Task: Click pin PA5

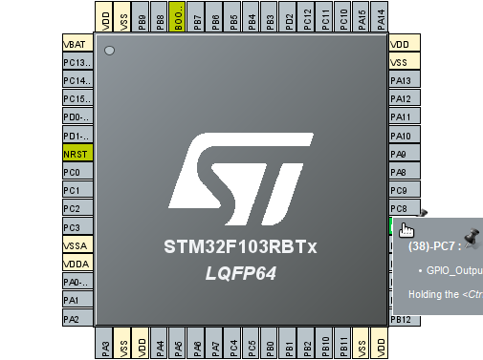Action: 178,343
